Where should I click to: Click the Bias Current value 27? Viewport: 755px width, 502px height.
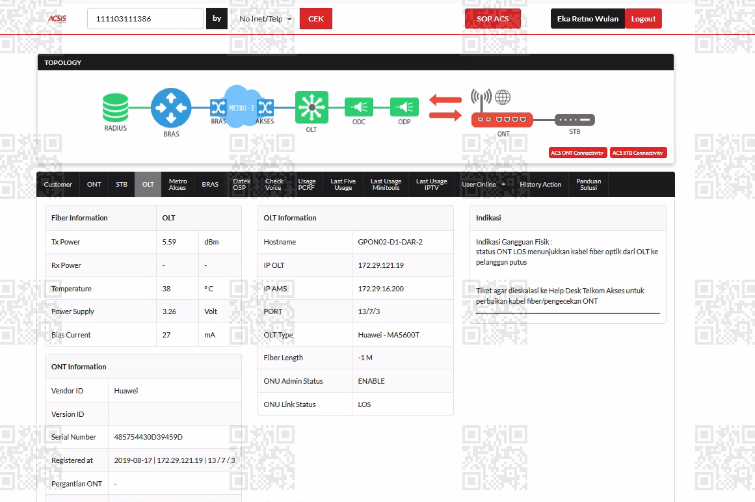click(x=166, y=335)
